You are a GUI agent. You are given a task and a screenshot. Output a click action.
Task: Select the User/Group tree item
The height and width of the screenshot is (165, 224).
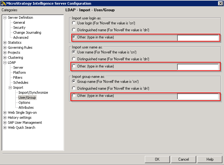[27, 97]
